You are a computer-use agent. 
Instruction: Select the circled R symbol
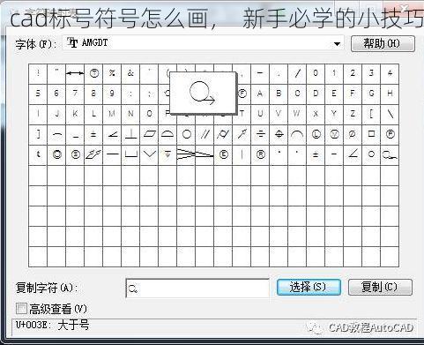(x=260, y=154)
